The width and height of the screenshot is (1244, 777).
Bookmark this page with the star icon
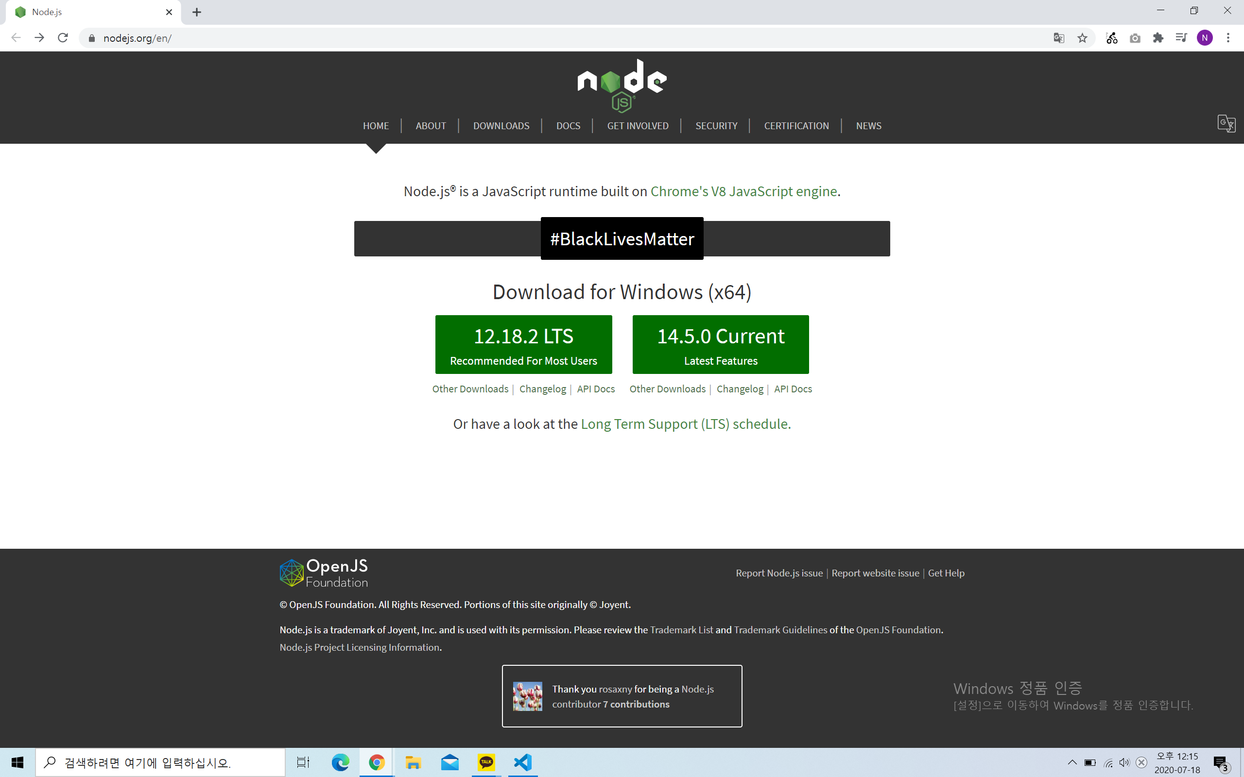(1082, 38)
